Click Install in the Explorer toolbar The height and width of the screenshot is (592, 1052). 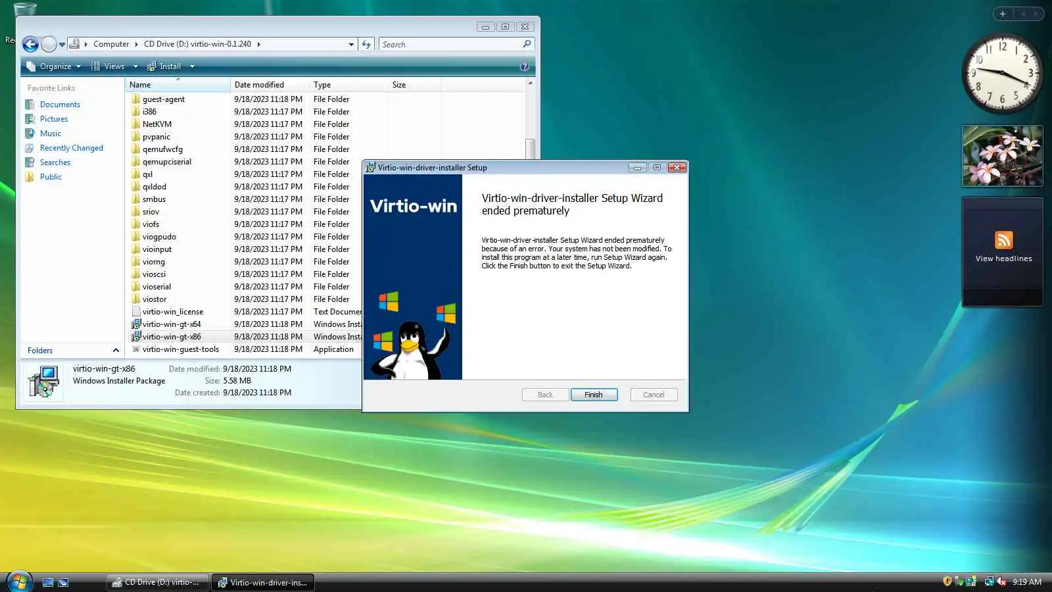tap(164, 66)
